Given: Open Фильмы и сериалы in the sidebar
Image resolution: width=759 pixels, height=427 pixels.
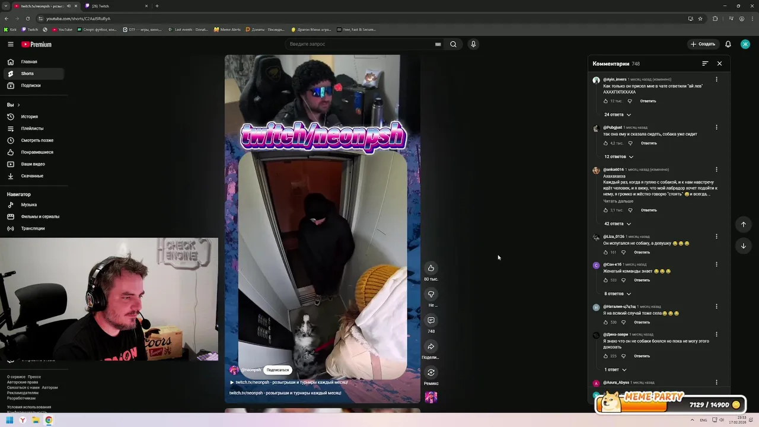Looking at the screenshot, I should (33, 216).
